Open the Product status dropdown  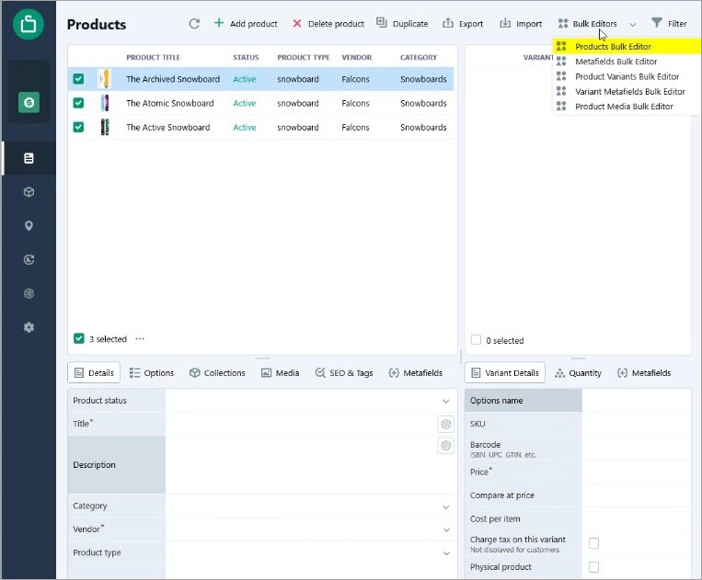[446, 401]
